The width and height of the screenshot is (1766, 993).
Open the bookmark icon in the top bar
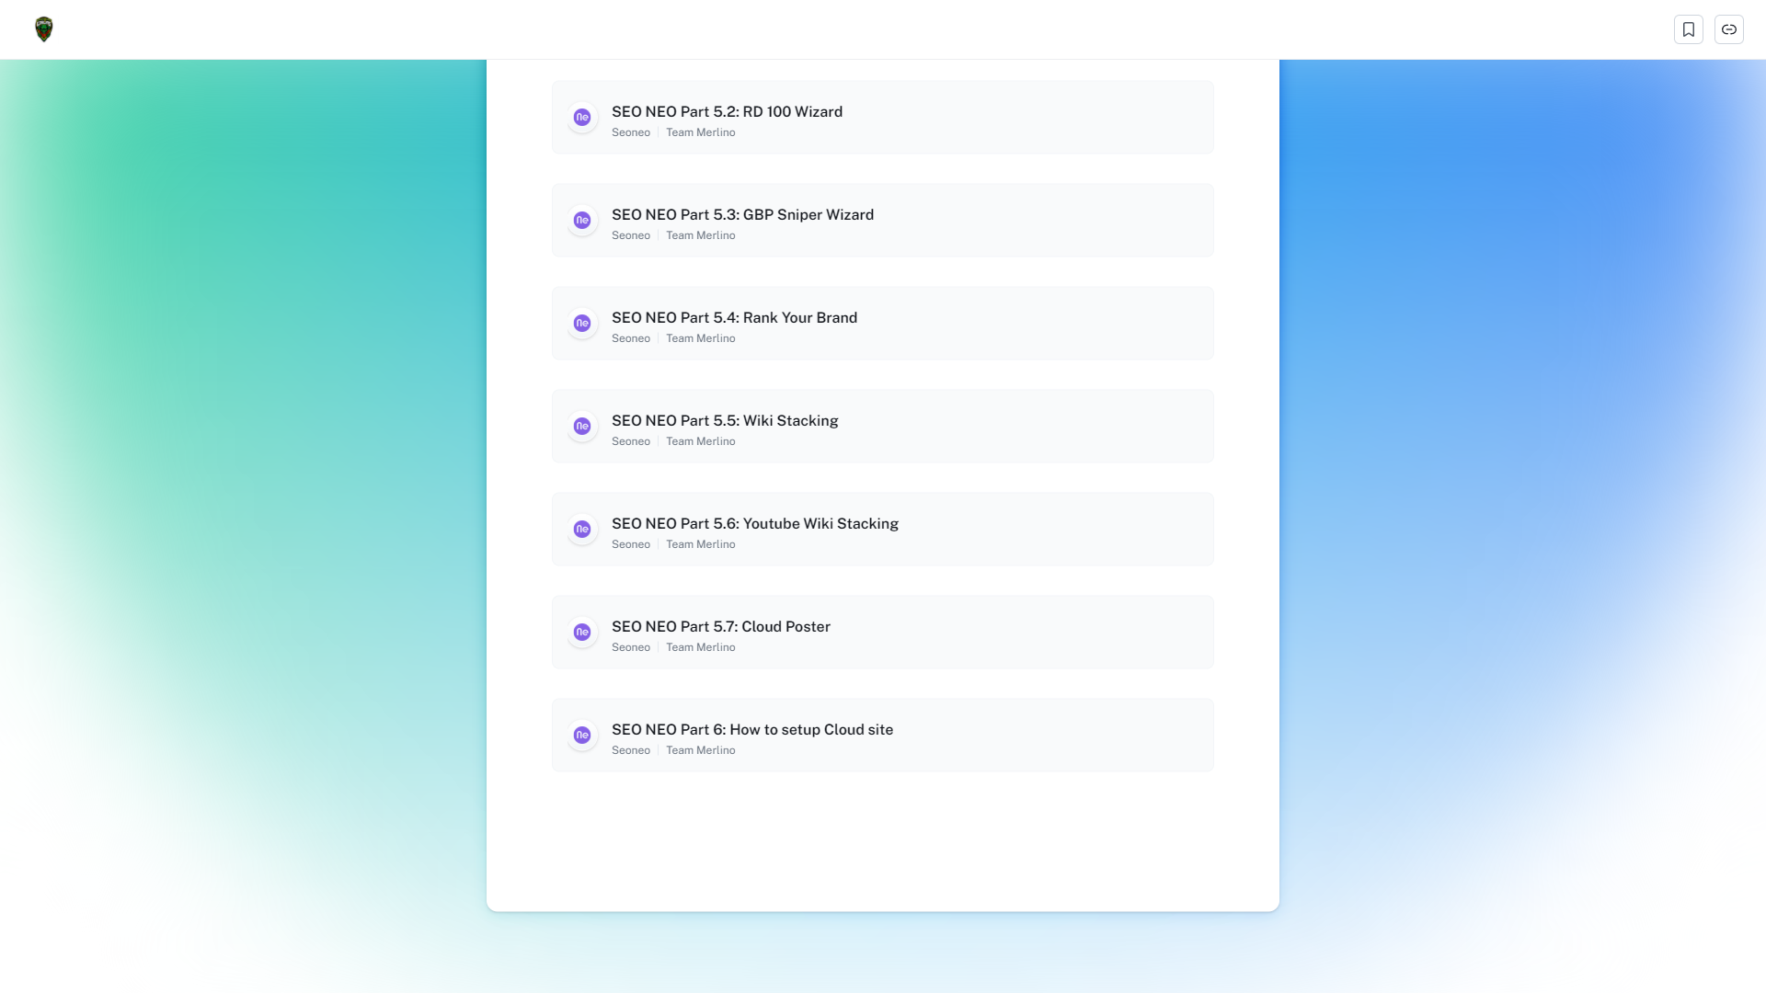pyautogui.click(x=1689, y=29)
